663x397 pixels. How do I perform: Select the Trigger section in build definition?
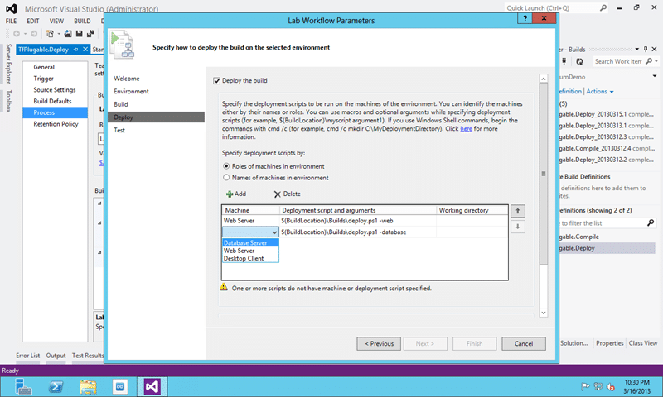click(44, 79)
